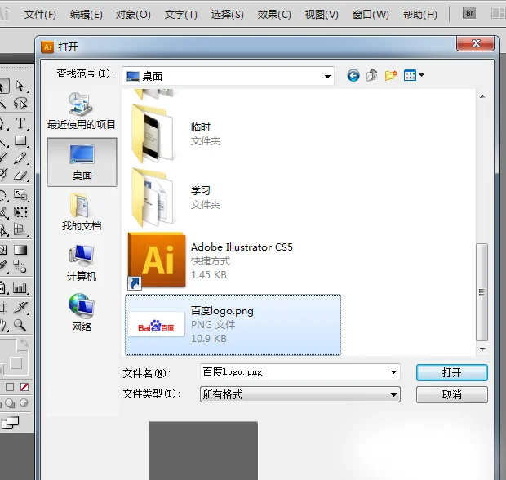Open the 帮助(H) menu
The width and height of the screenshot is (506, 480).
pyautogui.click(x=419, y=15)
